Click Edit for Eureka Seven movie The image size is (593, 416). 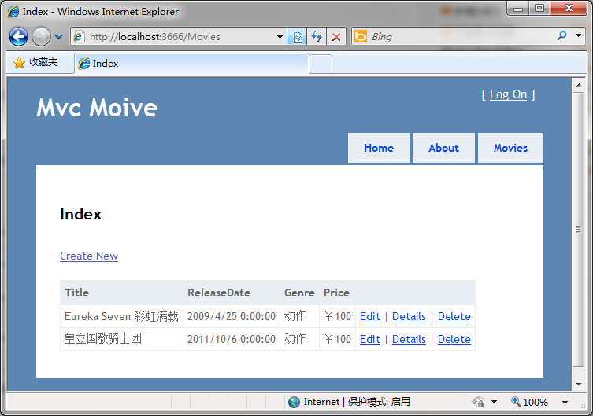pyautogui.click(x=370, y=316)
